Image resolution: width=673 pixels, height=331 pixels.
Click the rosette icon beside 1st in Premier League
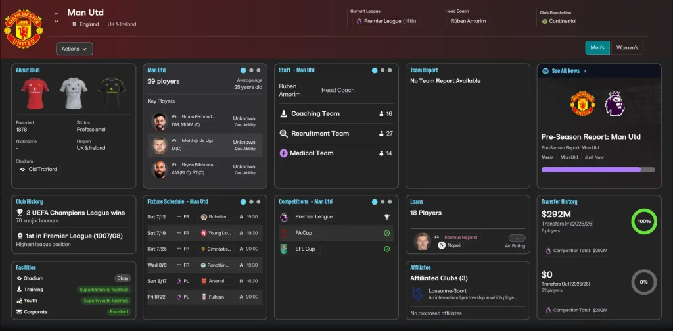tap(19, 236)
